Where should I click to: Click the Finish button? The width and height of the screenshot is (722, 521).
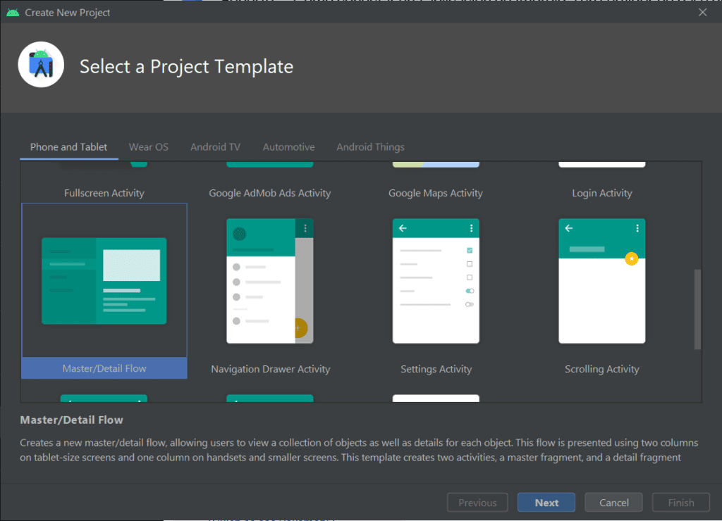[x=680, y=502]
